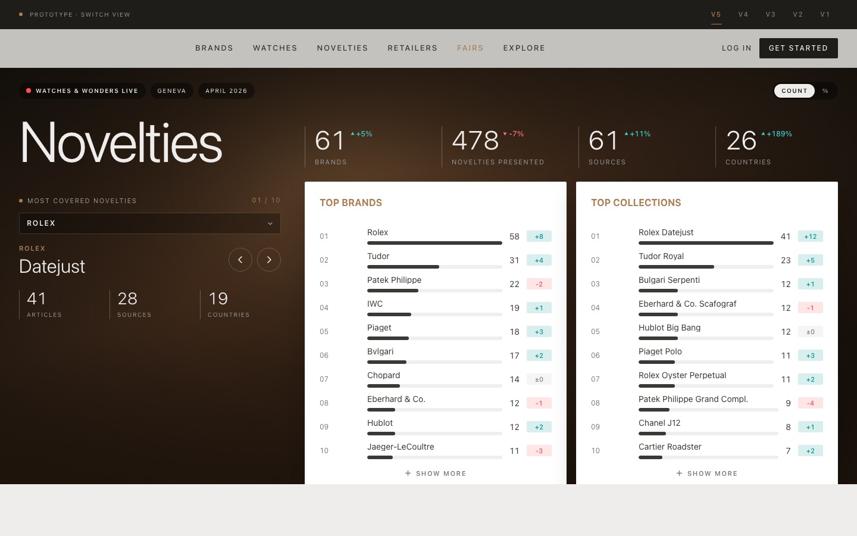Click the '01 / 10' novelty counter
Image resolution: width=857 pixels, height=536 pixels.
pyautogui.click(x=266, y=200)
